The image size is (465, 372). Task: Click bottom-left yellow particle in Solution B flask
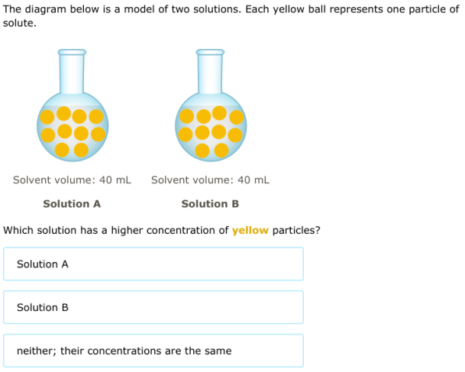coord(204,149)
